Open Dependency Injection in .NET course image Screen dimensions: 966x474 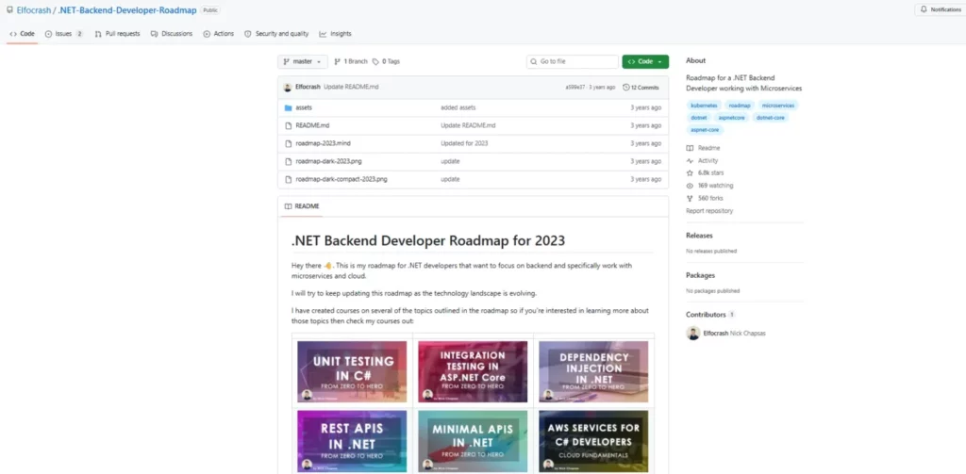coord(593,371)
